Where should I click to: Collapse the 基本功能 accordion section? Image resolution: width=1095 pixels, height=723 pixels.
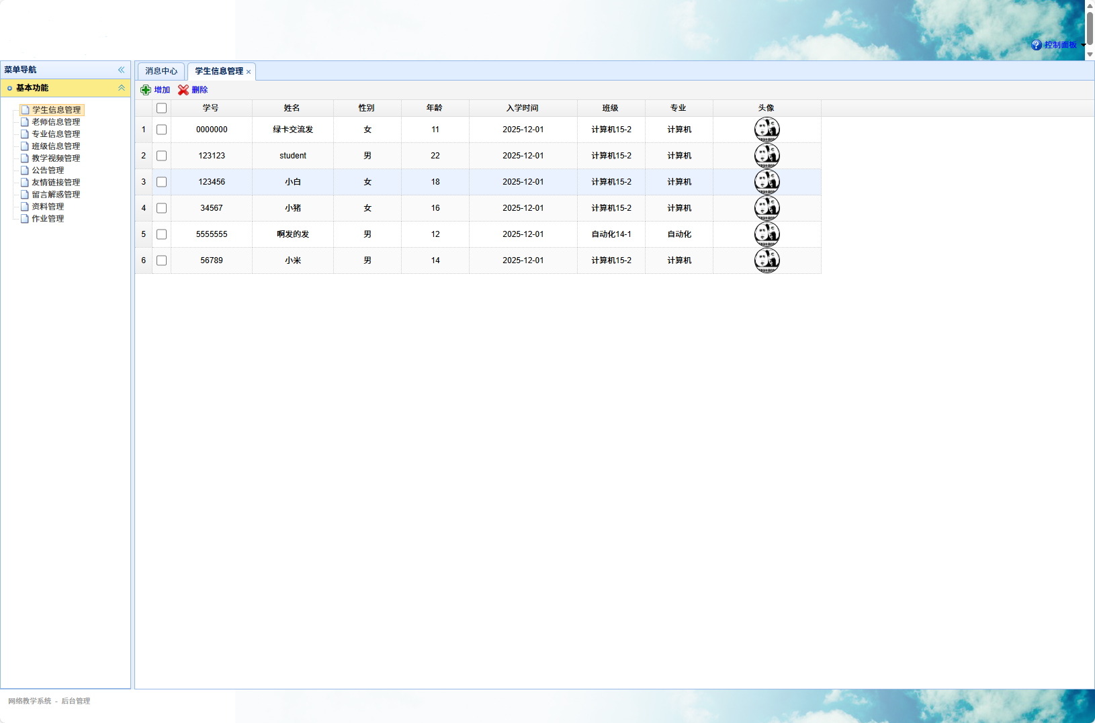tap(121, 88)
